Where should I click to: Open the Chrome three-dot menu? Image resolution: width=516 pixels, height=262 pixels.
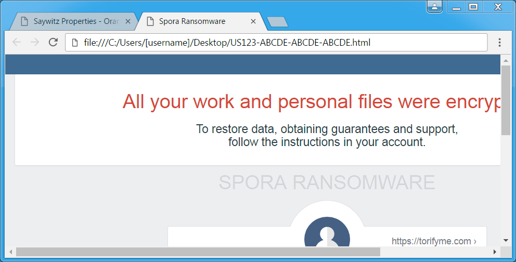[499, 43]
